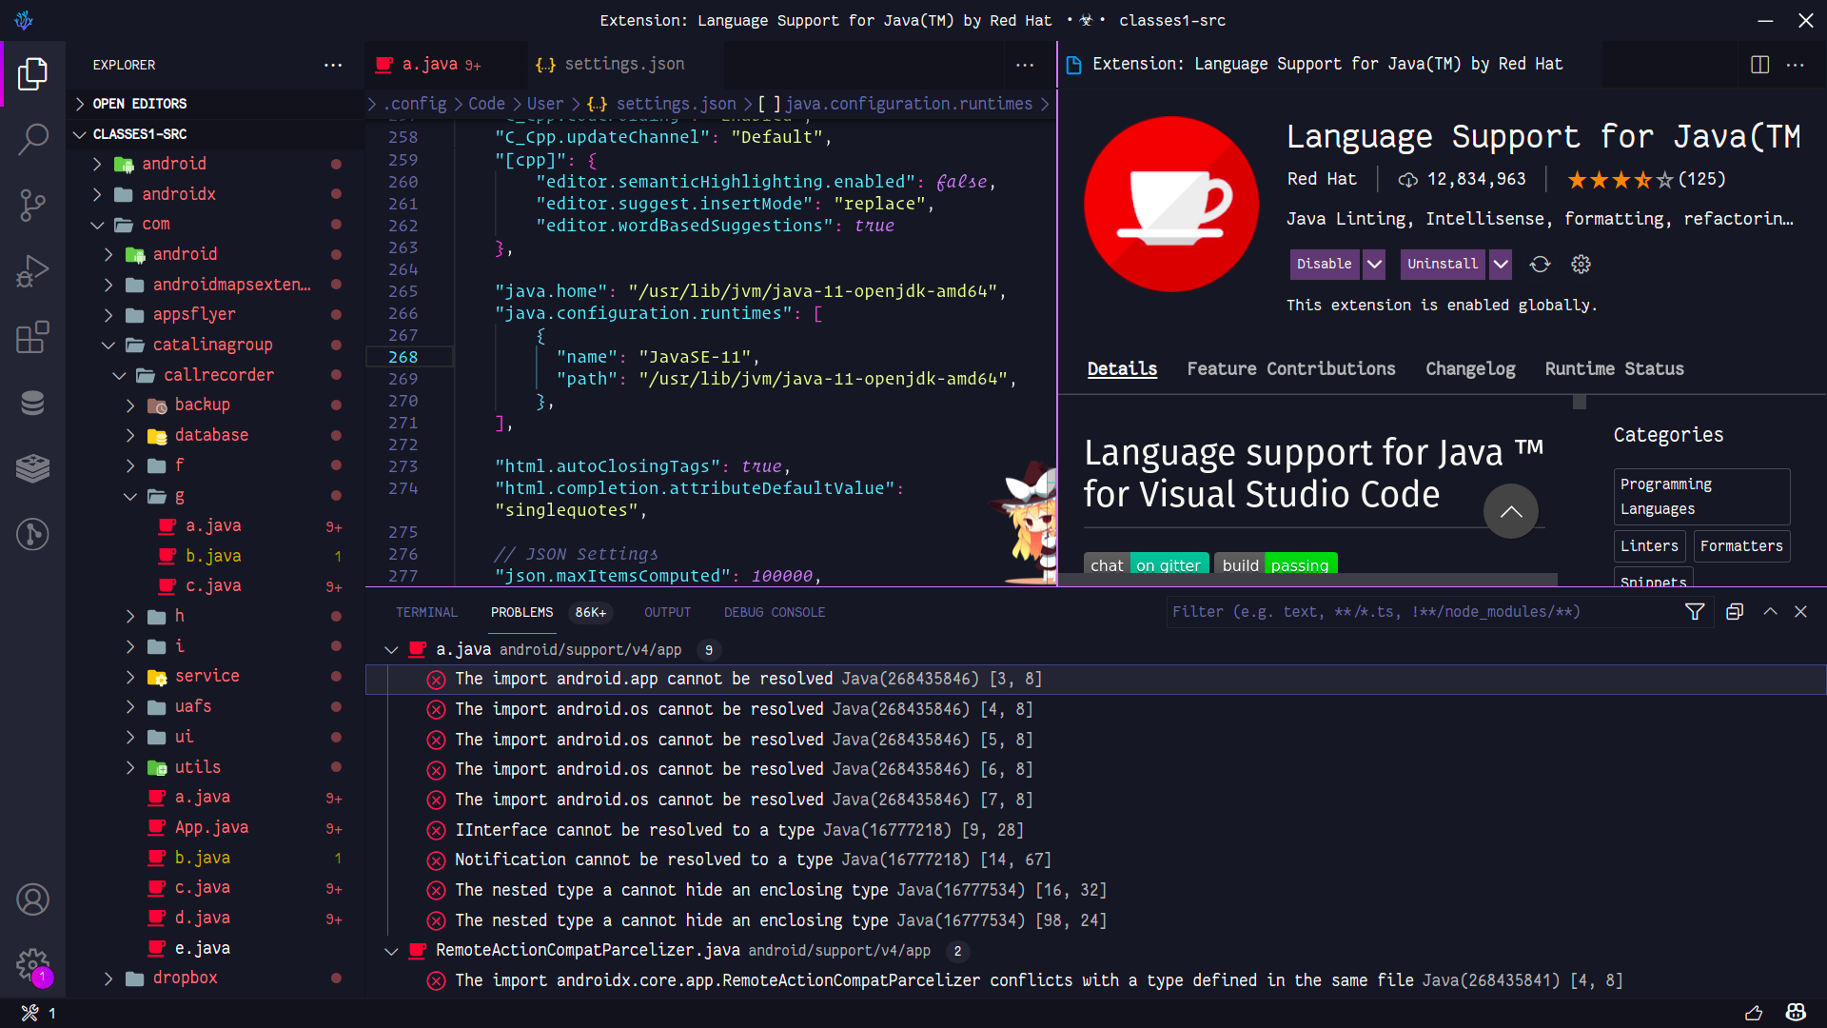Expand the Uninstall button dropdown arrow
The height and width of the screenshot is (1028, 1827).
click(1501, 265)
